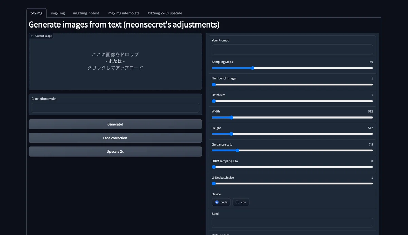Viewport: 408px width, 235px height.
Task: Click the DDIM sampling ETA value 0
Action: pos(372,161)
